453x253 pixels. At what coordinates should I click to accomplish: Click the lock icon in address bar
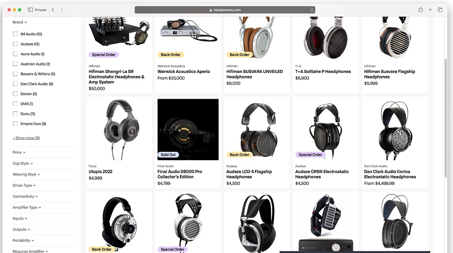pos(211,10)
